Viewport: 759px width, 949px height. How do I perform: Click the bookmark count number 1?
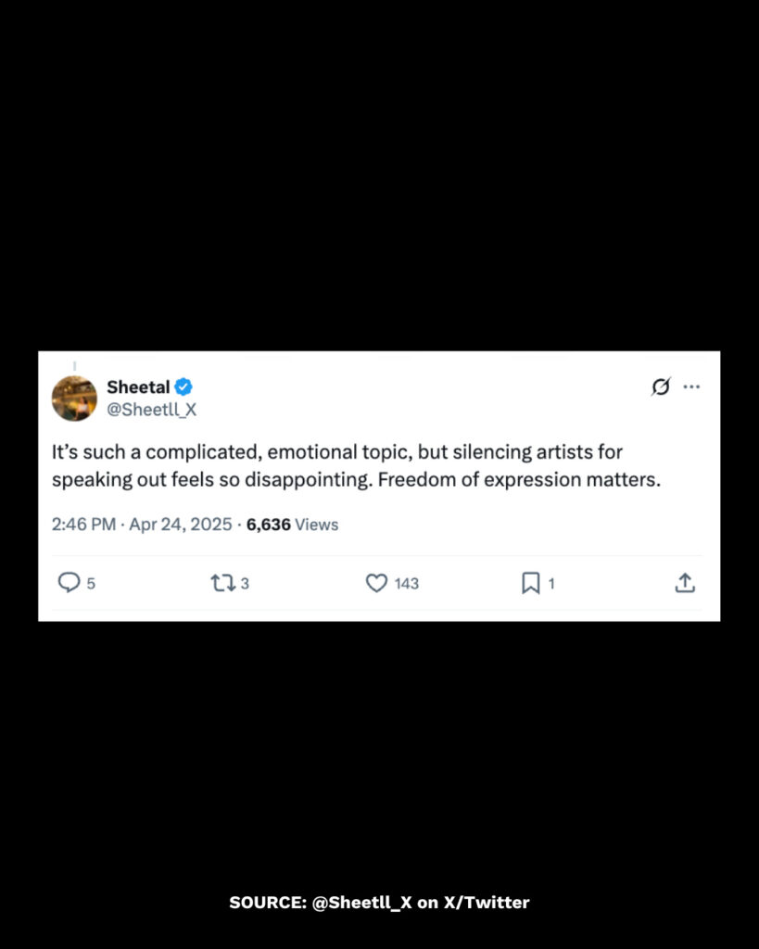pyautogui.click(x=551, y=584)
